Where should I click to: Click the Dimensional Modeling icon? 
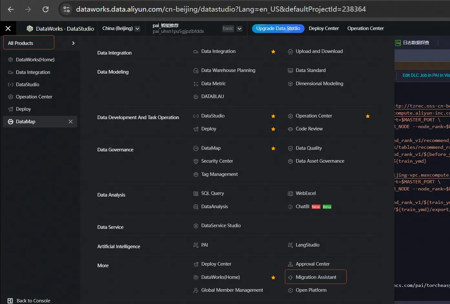coord(290,84)
